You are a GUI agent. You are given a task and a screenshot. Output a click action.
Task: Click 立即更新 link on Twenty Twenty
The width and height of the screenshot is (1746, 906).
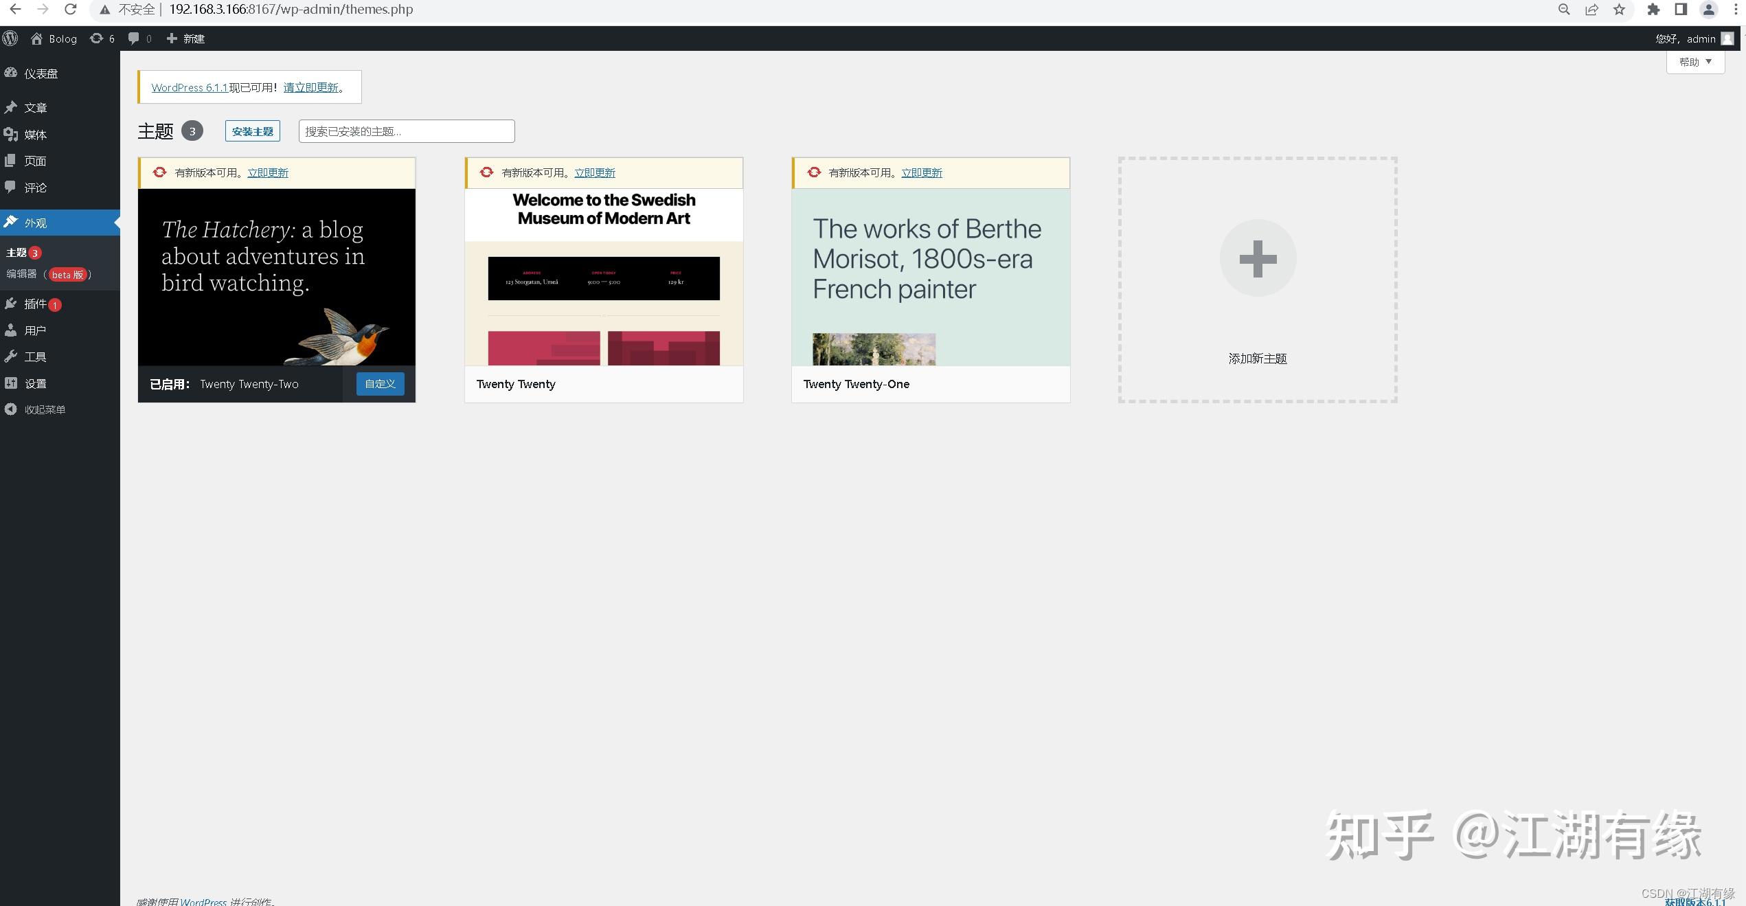tap(594, 173)
